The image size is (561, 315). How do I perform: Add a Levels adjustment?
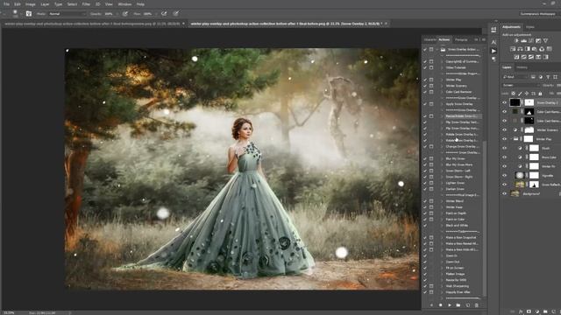click(524, 41)
